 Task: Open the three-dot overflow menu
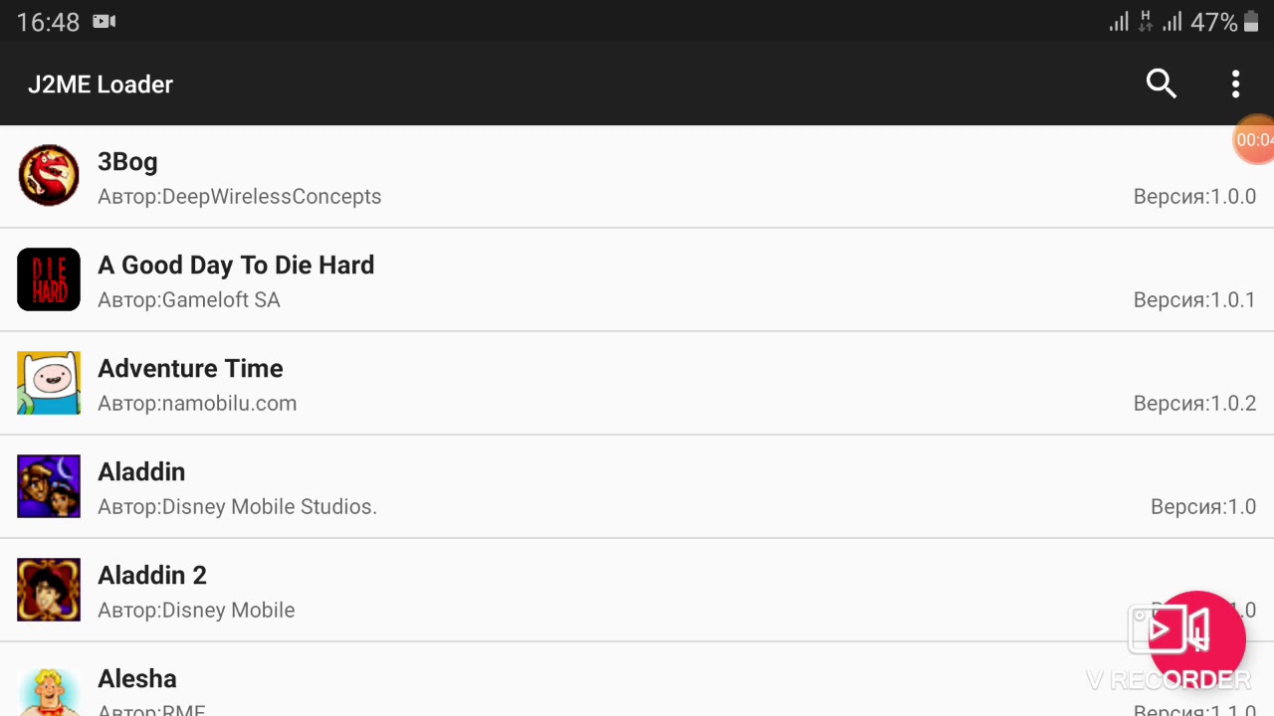[1235, 85]
